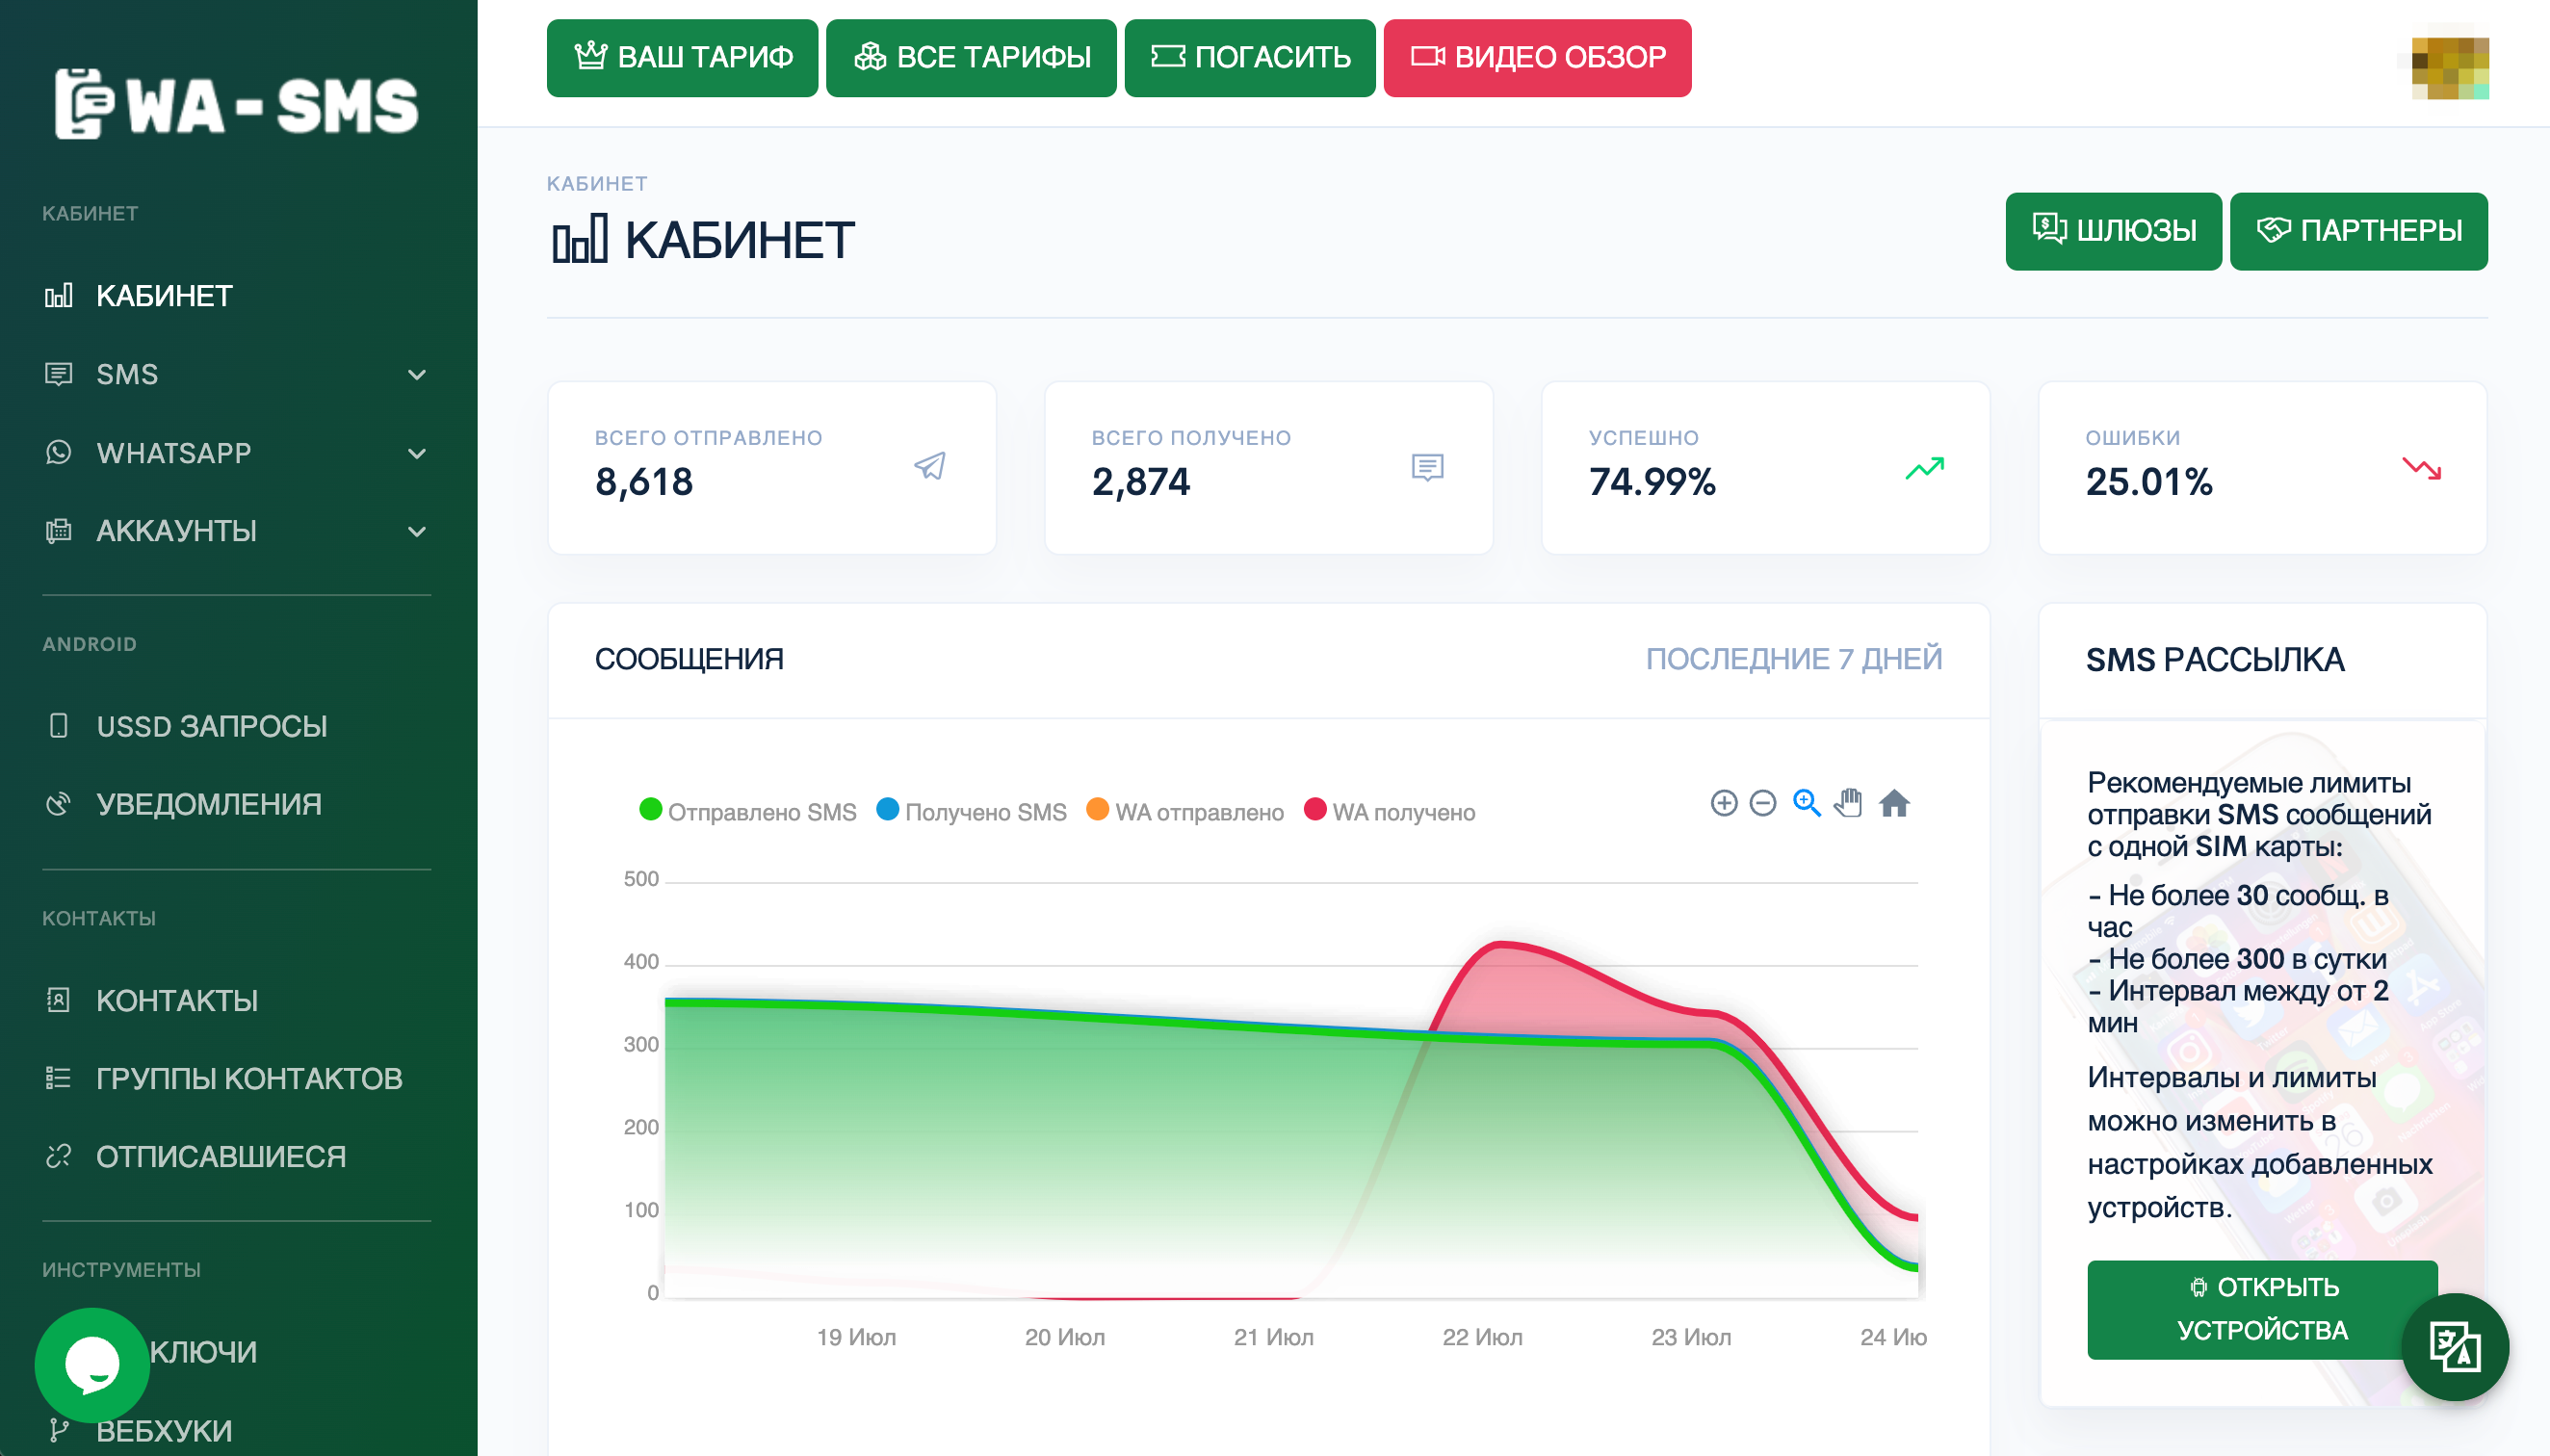Open the live chat bubble widget

point(92,1365)
